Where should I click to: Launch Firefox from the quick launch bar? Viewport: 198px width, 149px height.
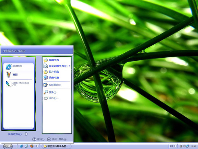pyautogui.click(x=32, y=146)
